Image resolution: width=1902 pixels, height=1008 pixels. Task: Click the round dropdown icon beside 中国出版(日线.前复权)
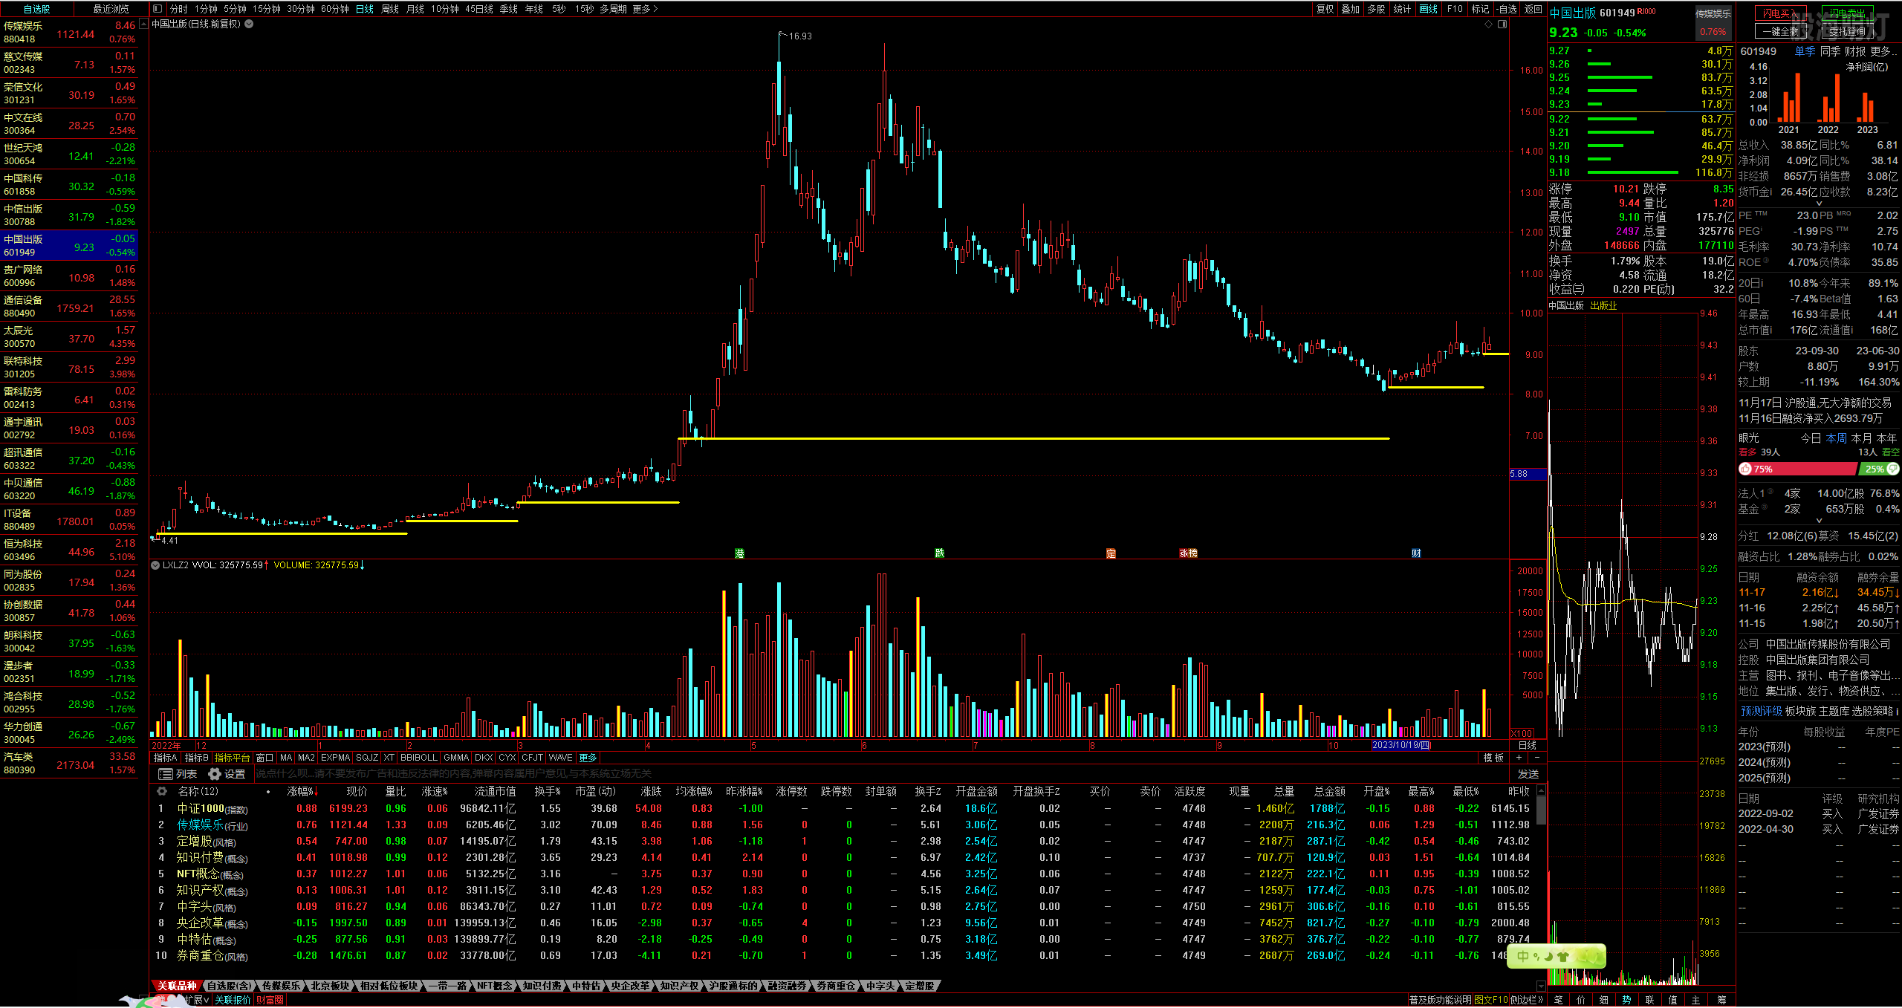click(x=250, y=24)
